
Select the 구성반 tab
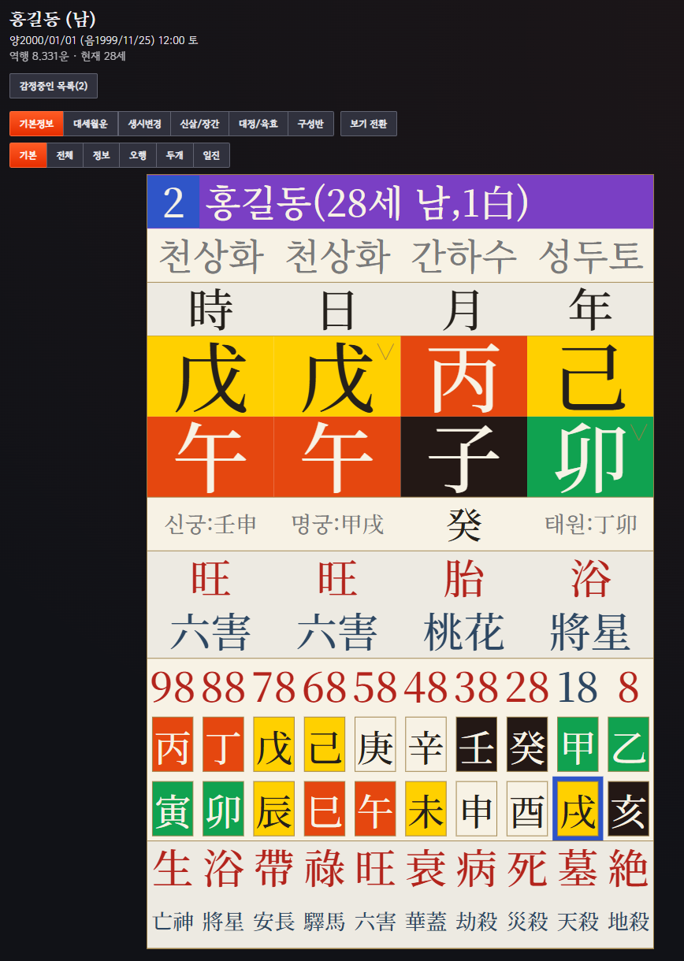coord(310,124)
